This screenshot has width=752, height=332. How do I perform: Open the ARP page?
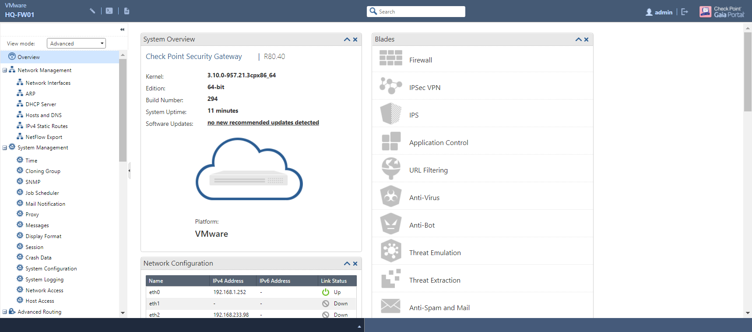point(30,93)
